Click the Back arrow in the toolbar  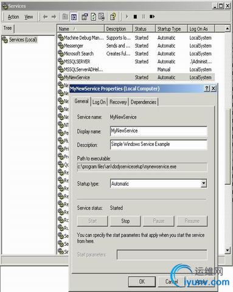[x=45, y=16]
